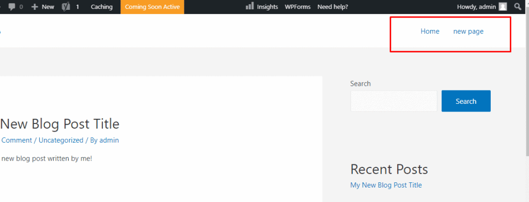Click the admin bar search magnifier icon

[x=518, y=6]
